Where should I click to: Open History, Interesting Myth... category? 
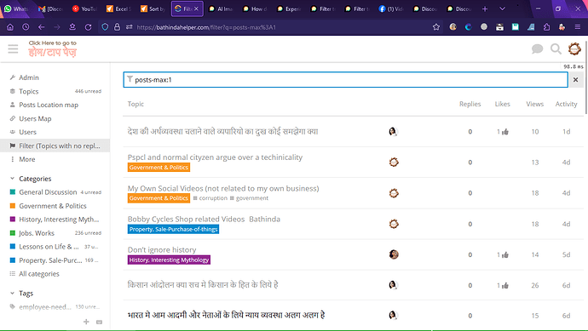point(59,220)
